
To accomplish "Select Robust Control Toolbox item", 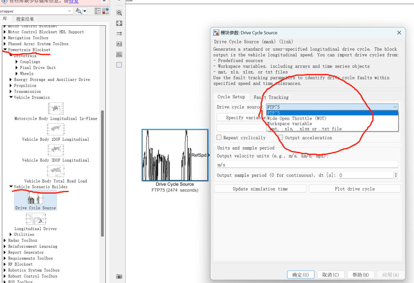I will [x=33, y=276].
